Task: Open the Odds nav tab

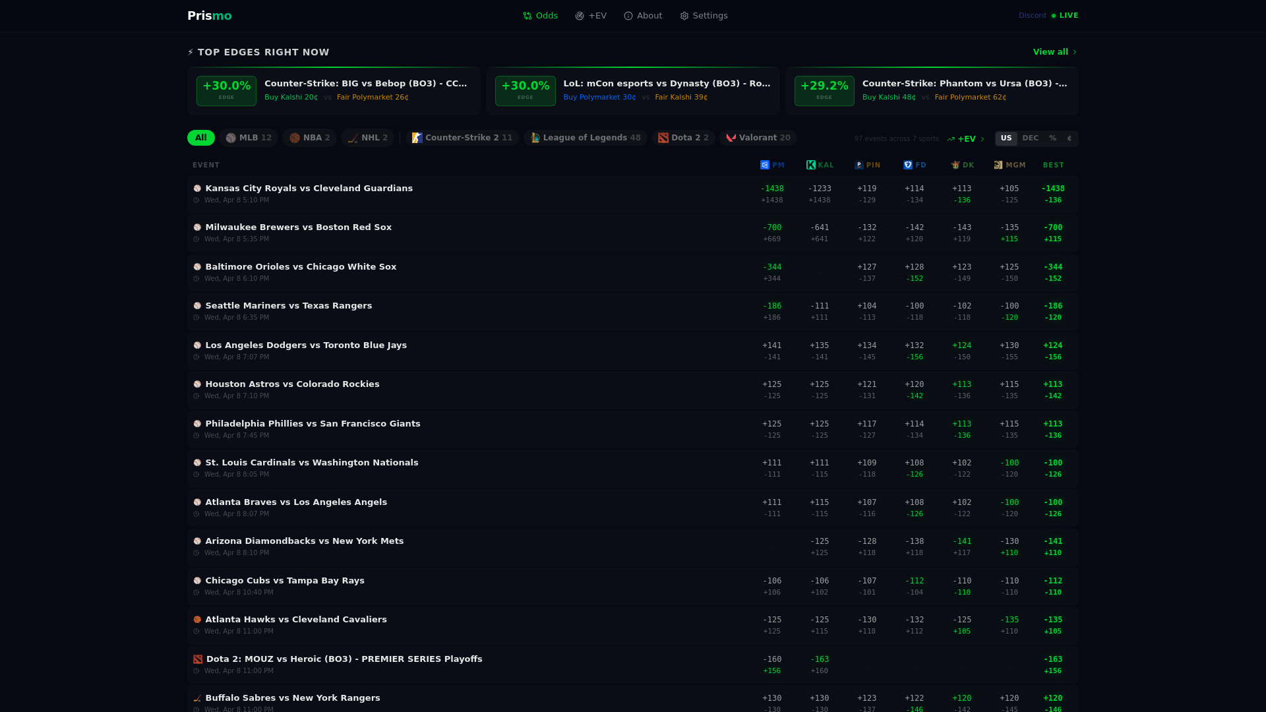Action: (540, 16)
